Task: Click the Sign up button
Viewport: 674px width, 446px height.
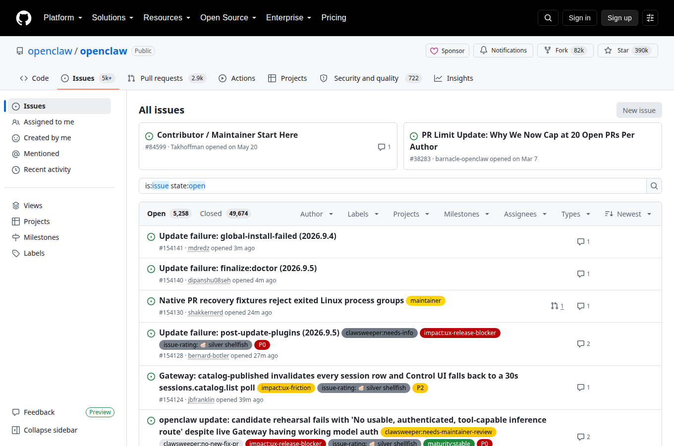Action: (x=619, y=18)
